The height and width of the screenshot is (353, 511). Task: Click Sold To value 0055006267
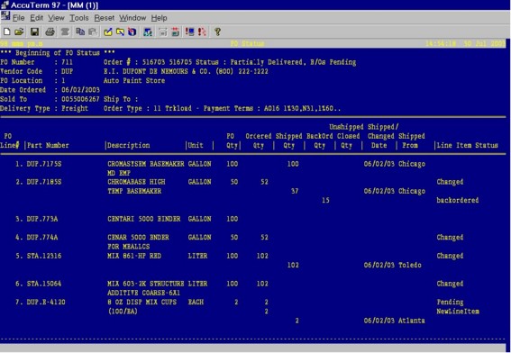click(80, 99)
